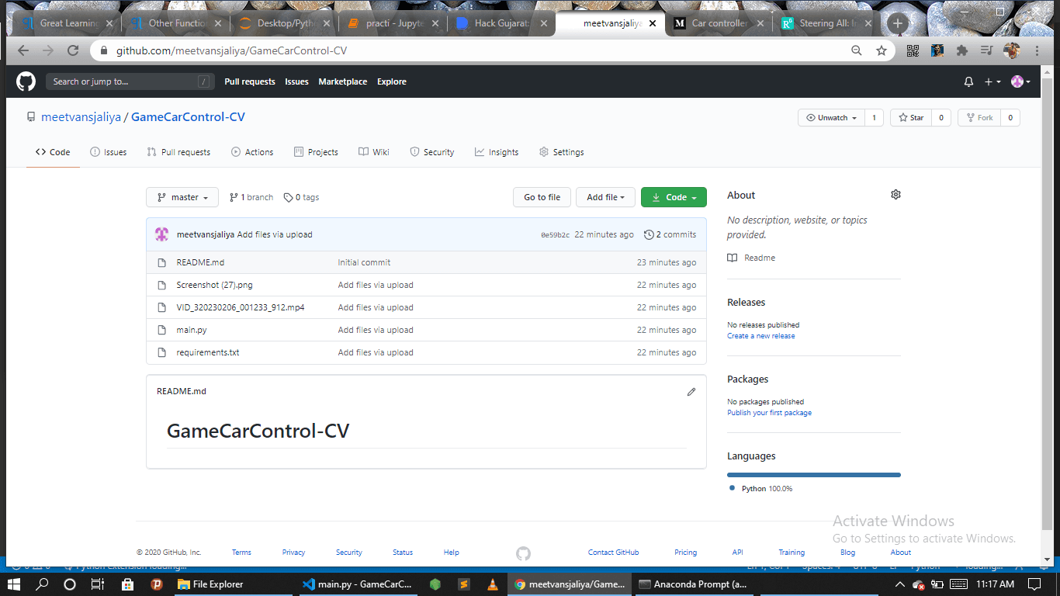
Task: Click Marketplace in the header
Action: point(343,81)
